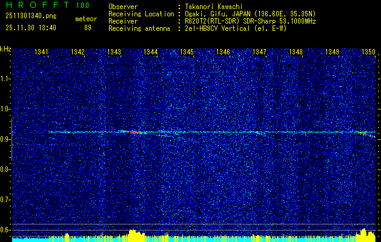Click the Ogaki, Gifu, JAPAN location text
381x242 pixels.
(x=250, y=14)
